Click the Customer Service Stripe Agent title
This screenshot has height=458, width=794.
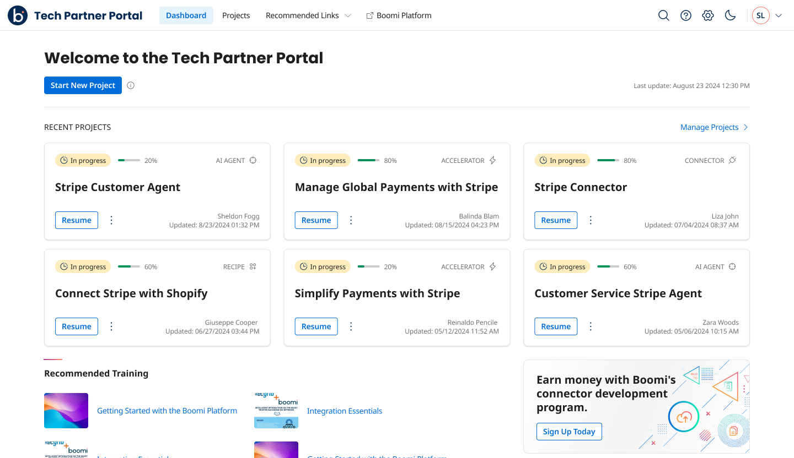[x=618, y=293]
